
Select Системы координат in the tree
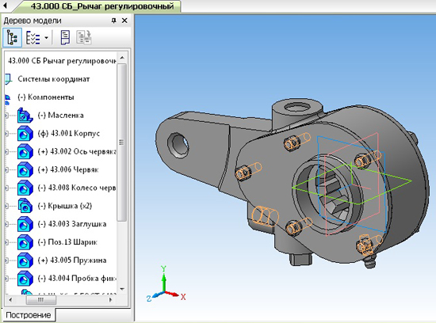coord(54,79)
